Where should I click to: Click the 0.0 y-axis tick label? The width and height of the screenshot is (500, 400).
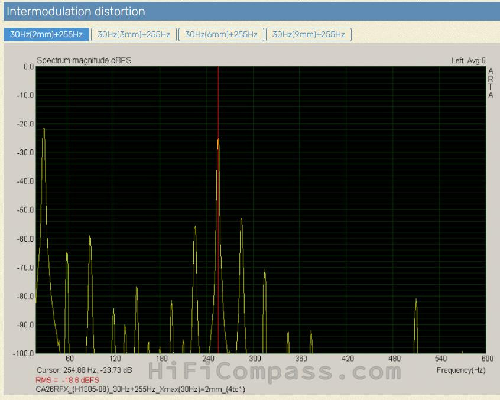coord(28,67)
